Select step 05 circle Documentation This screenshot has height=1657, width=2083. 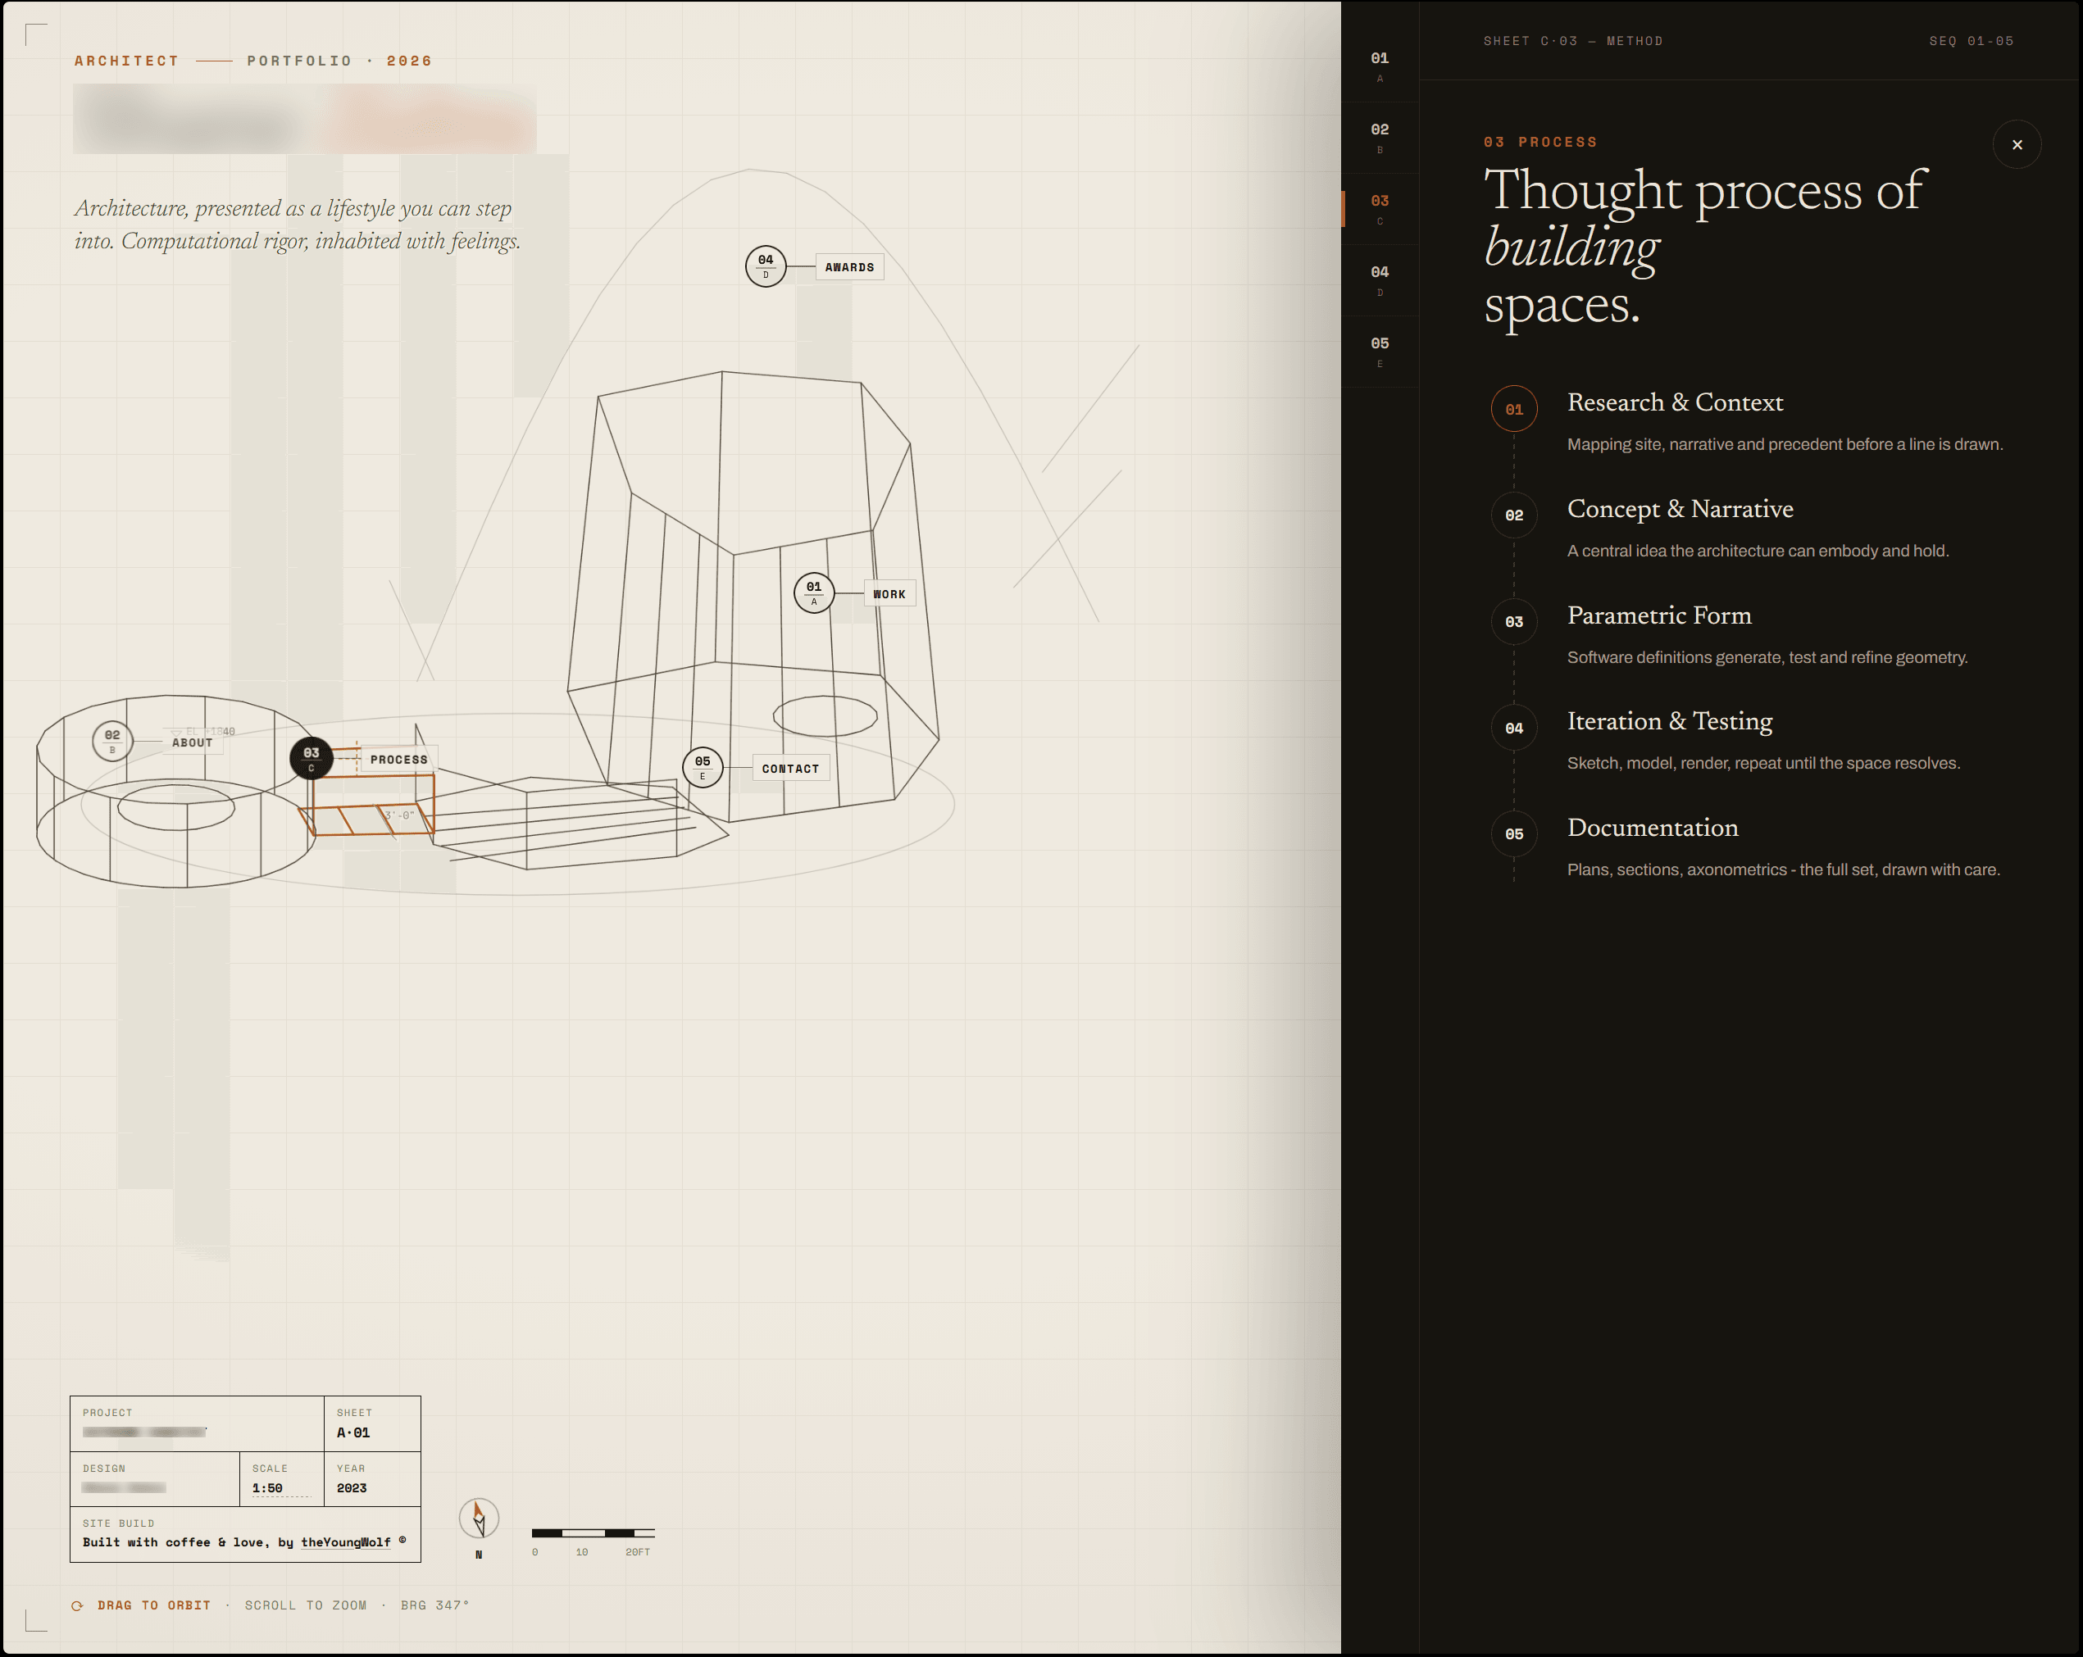pos(1514,834)
